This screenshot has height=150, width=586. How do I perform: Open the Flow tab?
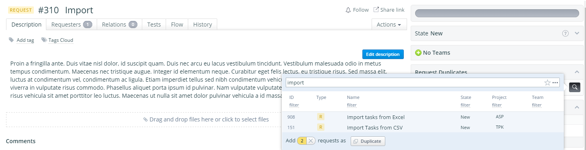[x=177, y=25]
